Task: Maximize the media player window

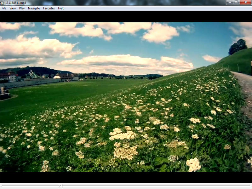Action: [x=236, y=2]
